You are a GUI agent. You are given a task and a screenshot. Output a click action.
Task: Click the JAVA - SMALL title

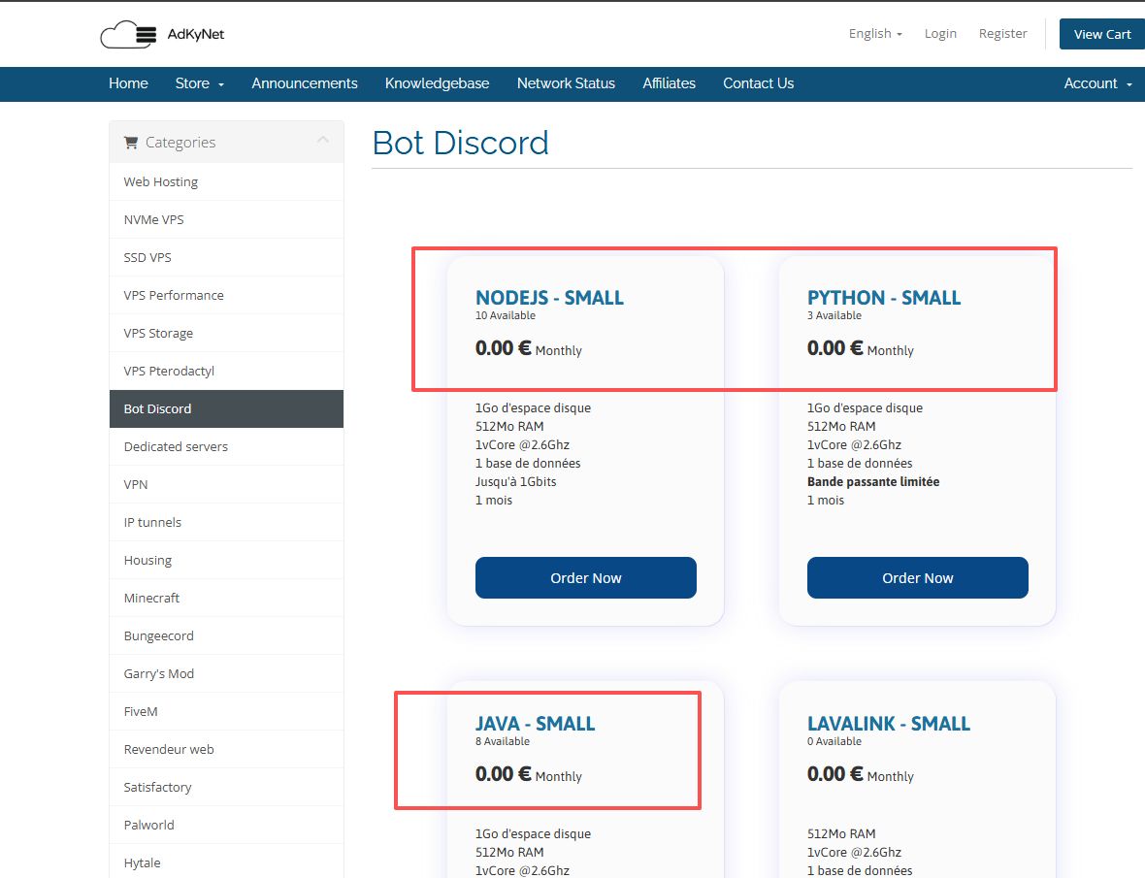(x=536, y=724)
